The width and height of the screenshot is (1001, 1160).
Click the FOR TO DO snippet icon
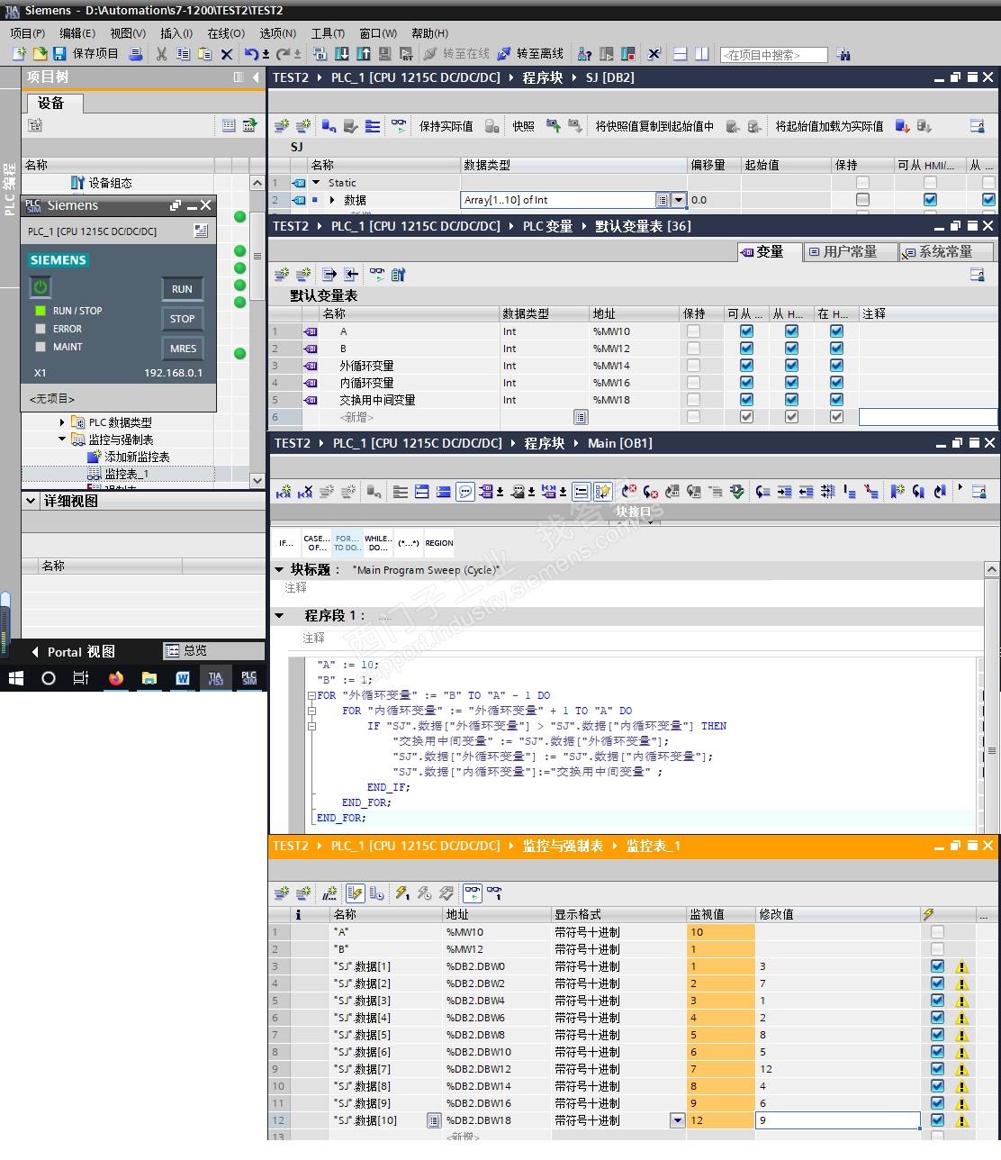[x=347, y=543]
